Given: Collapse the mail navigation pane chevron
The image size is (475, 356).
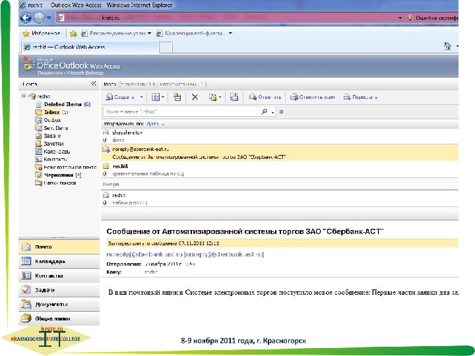Looking at the screenshot, I should tap(94, 84).
